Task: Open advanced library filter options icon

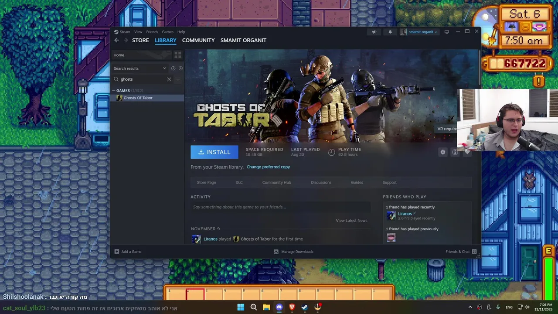Action: [x=178, y=79]
